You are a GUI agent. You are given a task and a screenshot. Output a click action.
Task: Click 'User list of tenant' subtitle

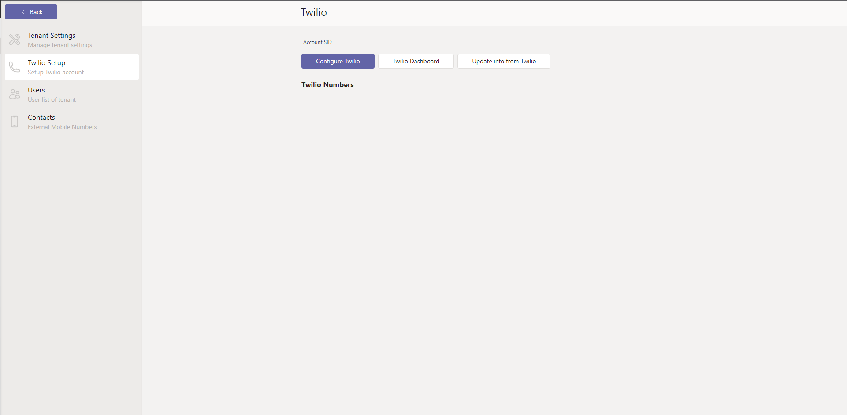(52, 99)
